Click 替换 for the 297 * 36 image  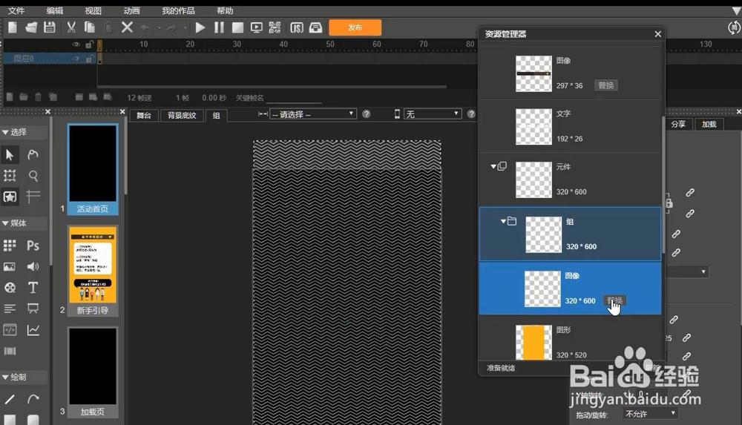(x=605, y=85)
